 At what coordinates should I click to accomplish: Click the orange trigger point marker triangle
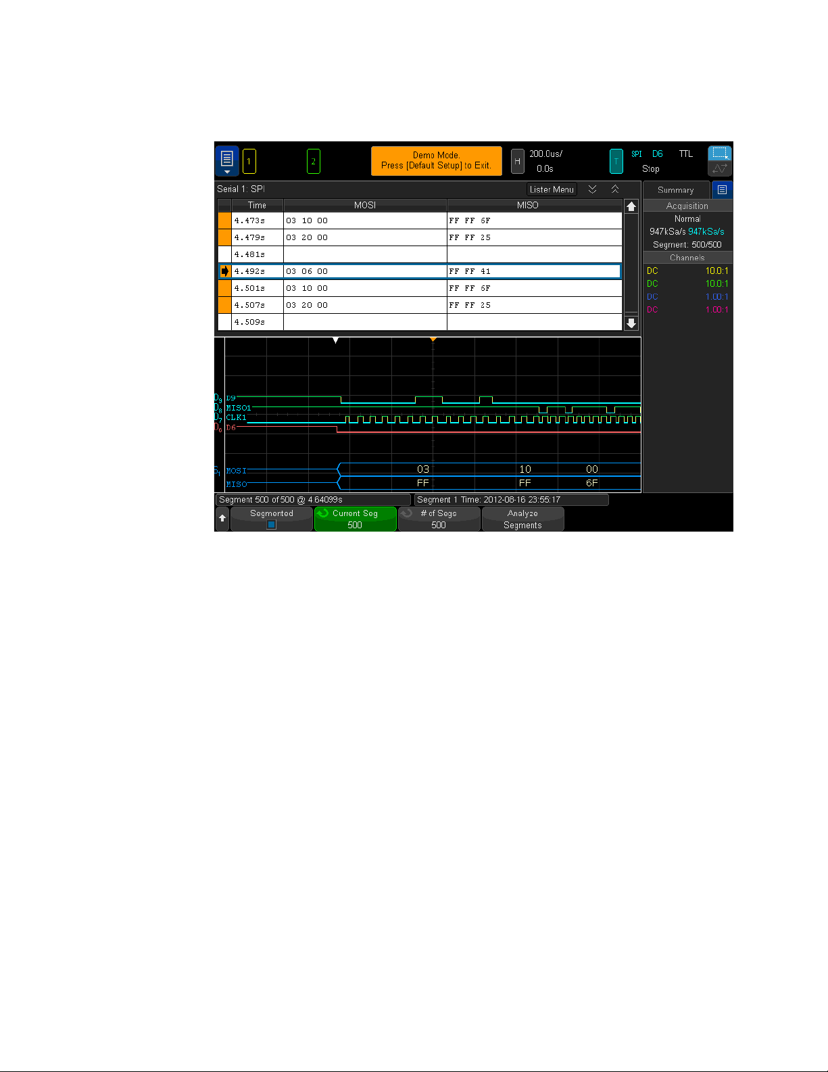point(433,340)
